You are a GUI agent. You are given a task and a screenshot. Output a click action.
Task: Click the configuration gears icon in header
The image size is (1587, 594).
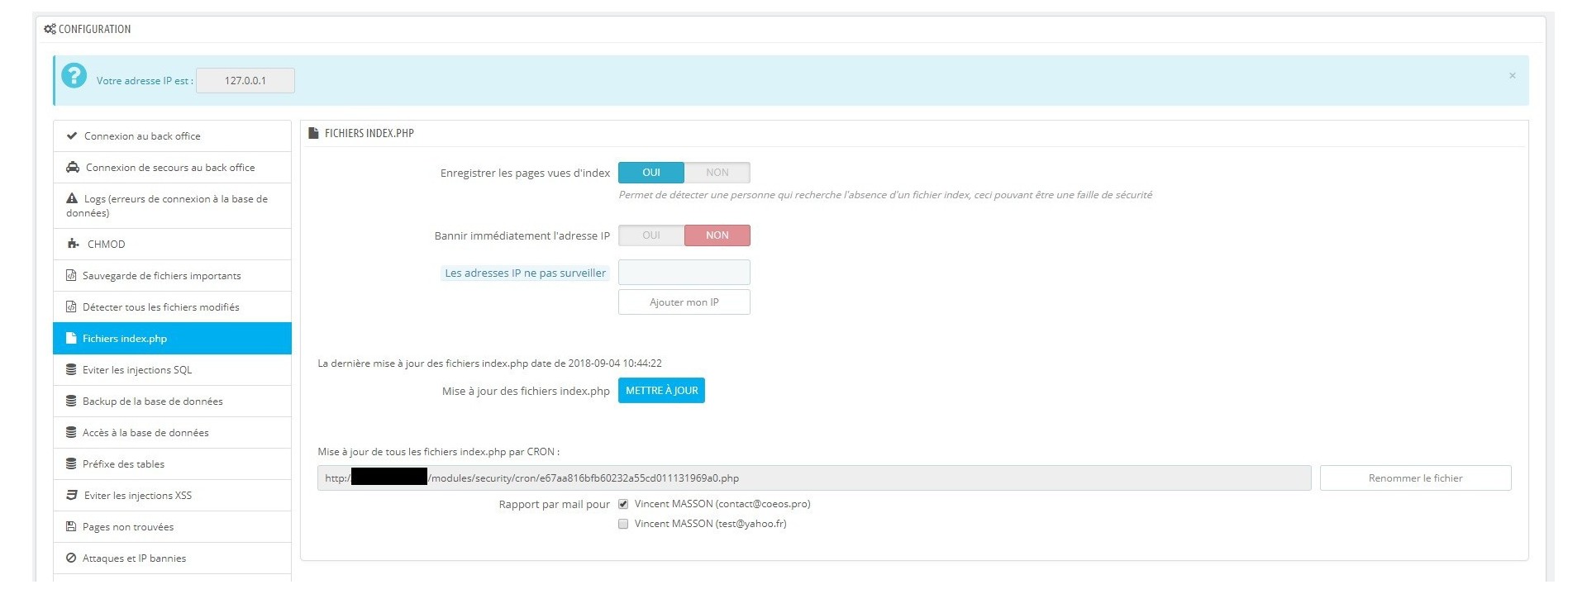[50, 29]
